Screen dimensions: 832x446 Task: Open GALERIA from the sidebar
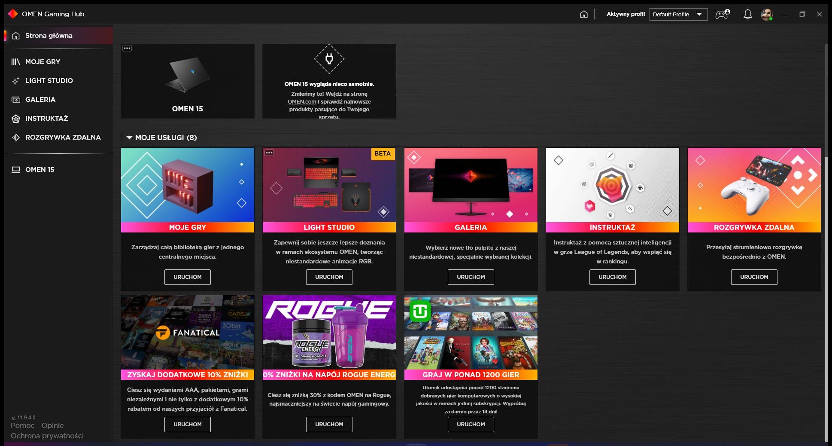pyautogui.click(x=58, y=100)
